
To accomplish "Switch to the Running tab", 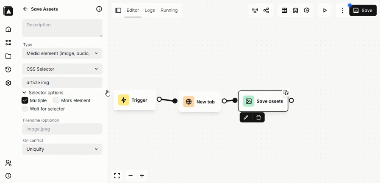I will (169, 10).
